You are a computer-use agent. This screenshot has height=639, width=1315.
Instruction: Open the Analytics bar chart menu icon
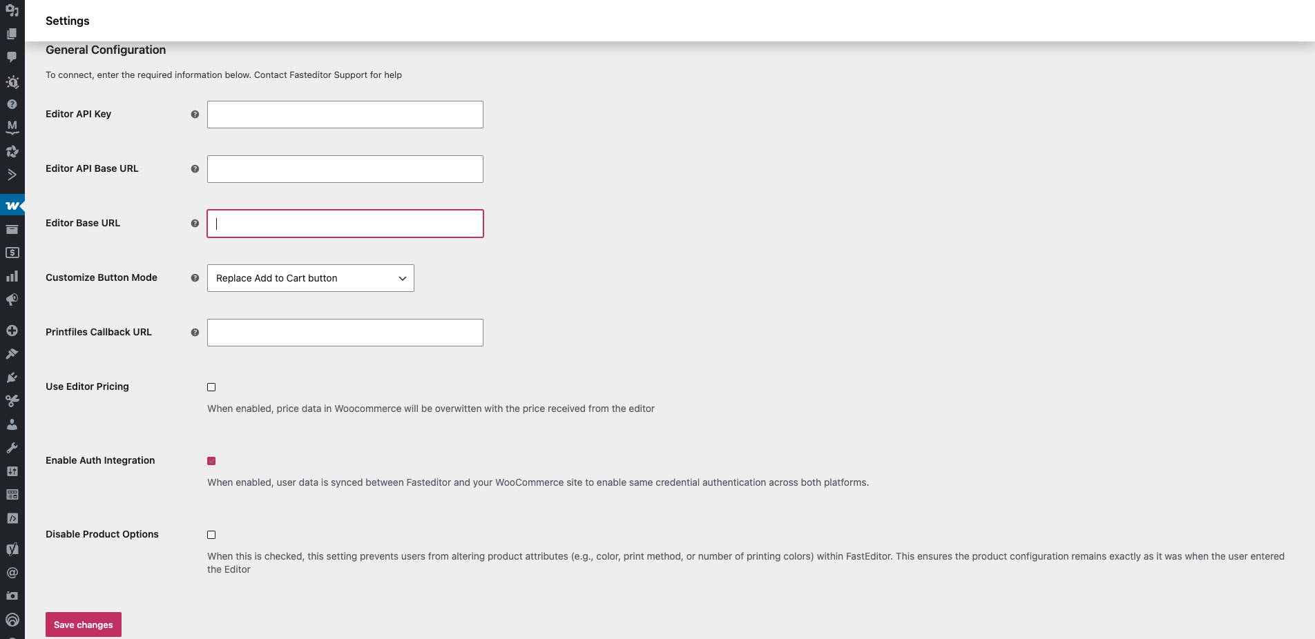[x=12, y=277]
